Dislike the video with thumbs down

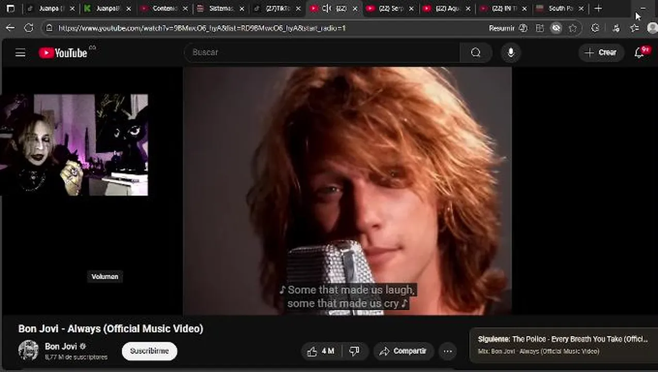click(x=354, y=351)
